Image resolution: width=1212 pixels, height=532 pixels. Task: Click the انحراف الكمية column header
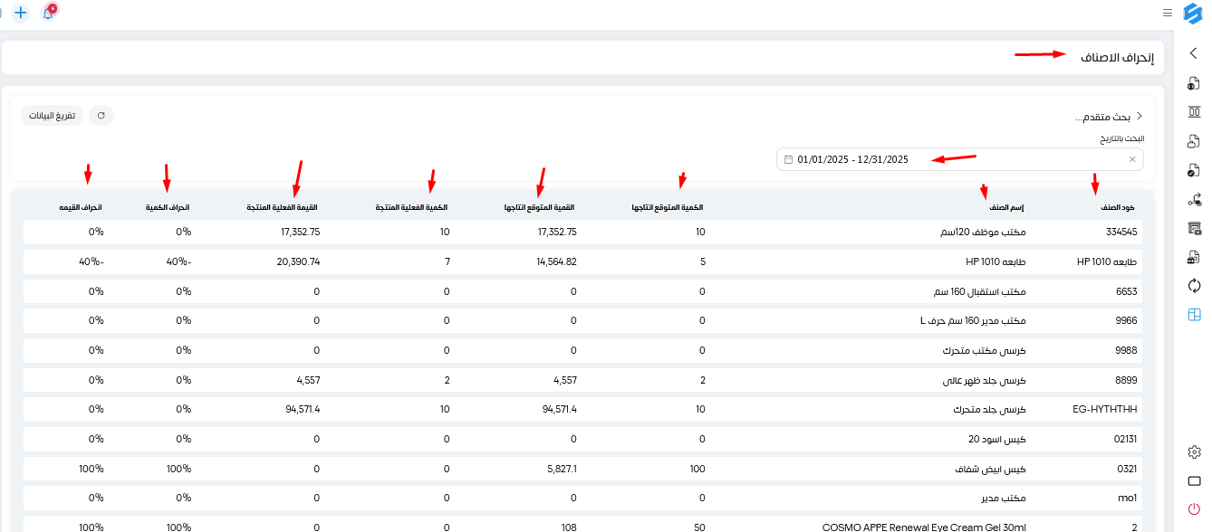click(168, 208)
